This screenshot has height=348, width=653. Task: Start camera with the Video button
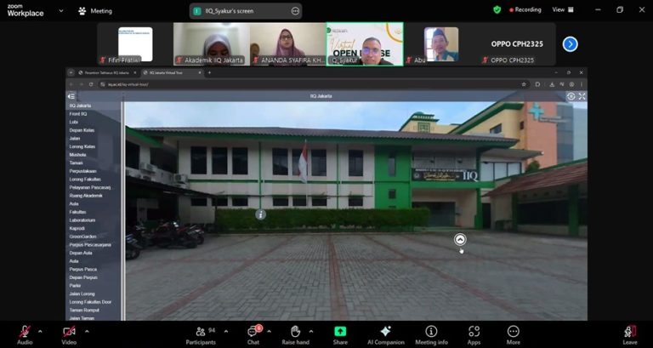point(69,332)
